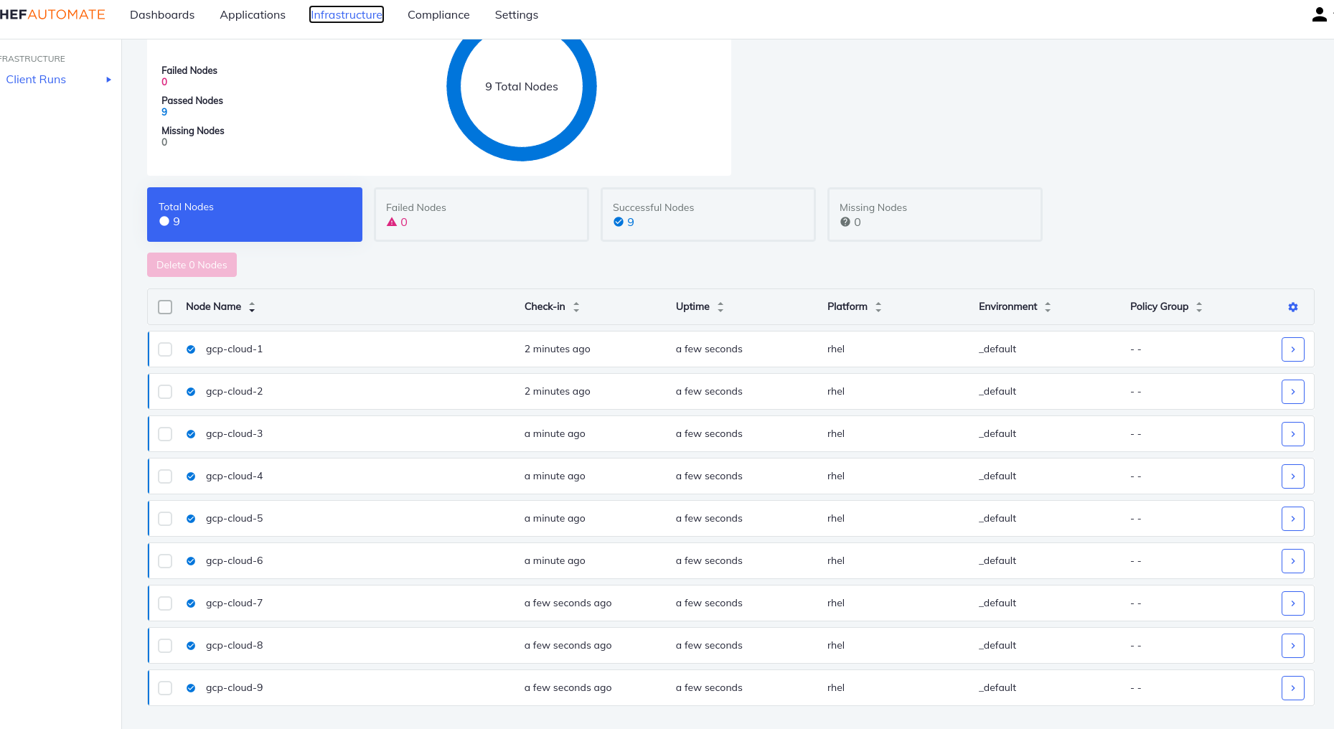Viewport: 1334px width, 729px height.
Task: Sort the table by Environment
Action: pyautogui.click(x=1048, y=307)
